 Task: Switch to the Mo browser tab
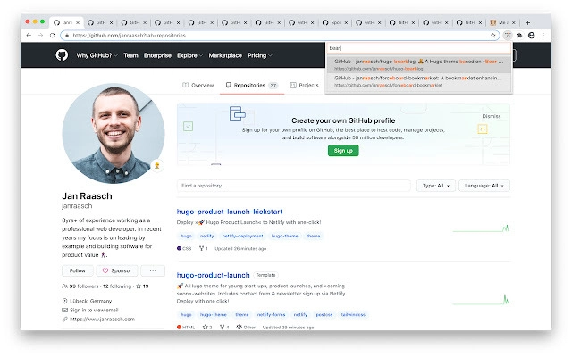tap(502, 22)
